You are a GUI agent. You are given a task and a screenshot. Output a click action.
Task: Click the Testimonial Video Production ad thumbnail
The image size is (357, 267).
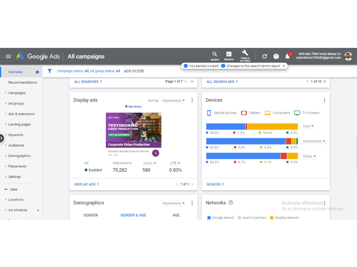[134, 130]
